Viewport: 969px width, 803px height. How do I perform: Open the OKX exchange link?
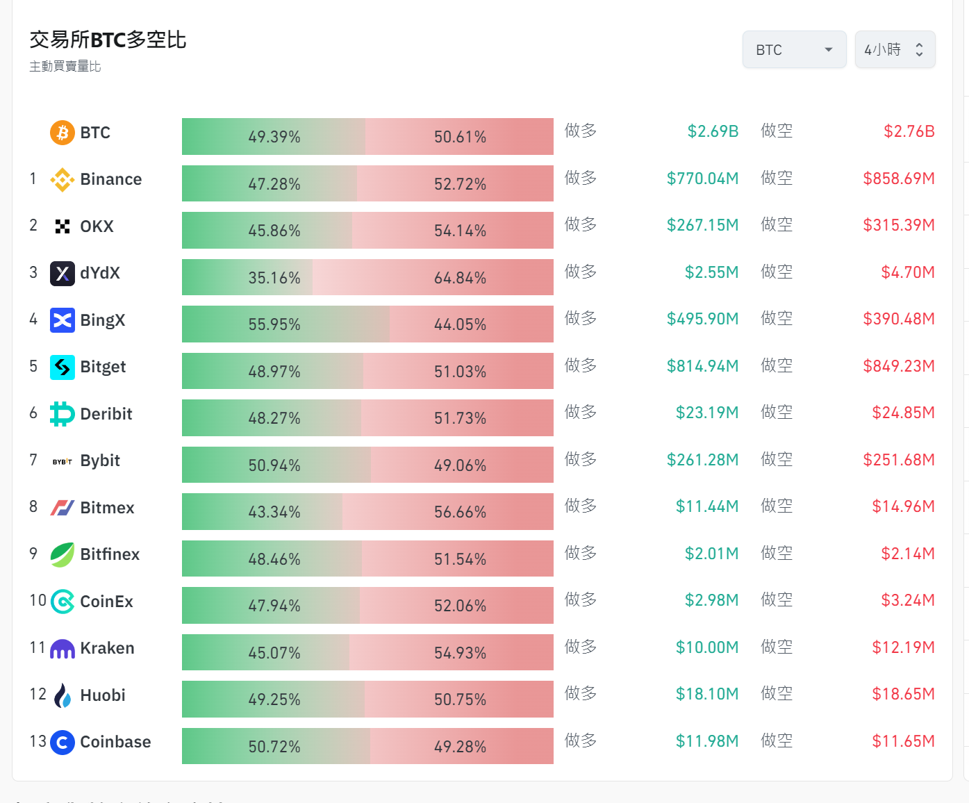97,226
